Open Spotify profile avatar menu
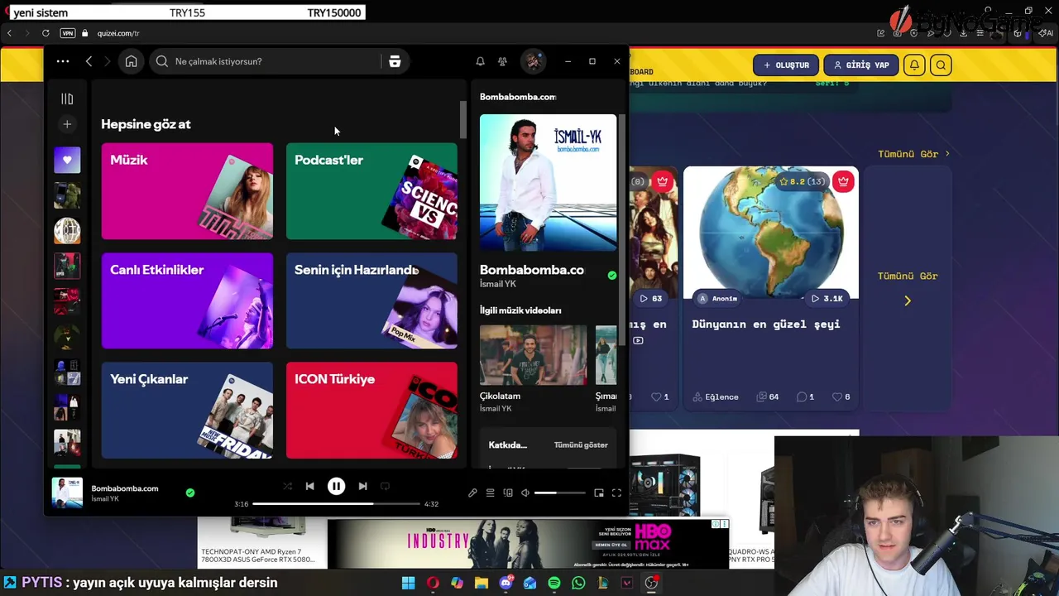Screen dimensions: 1059x596 coord(533,61)
